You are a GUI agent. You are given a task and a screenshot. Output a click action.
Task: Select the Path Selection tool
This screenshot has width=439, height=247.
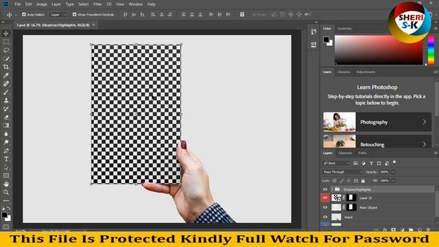[x=6, y=167]
